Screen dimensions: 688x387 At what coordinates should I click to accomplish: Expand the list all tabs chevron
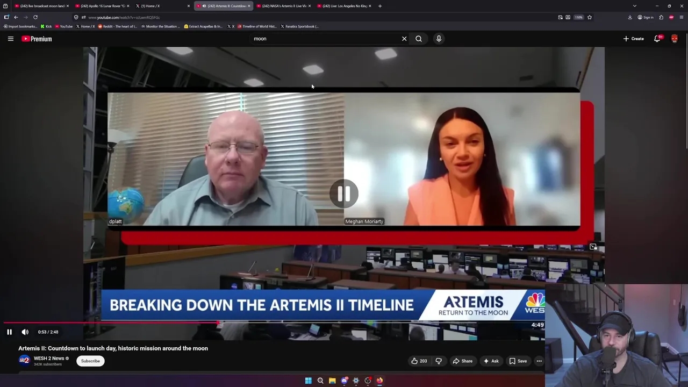click(635, 6)
